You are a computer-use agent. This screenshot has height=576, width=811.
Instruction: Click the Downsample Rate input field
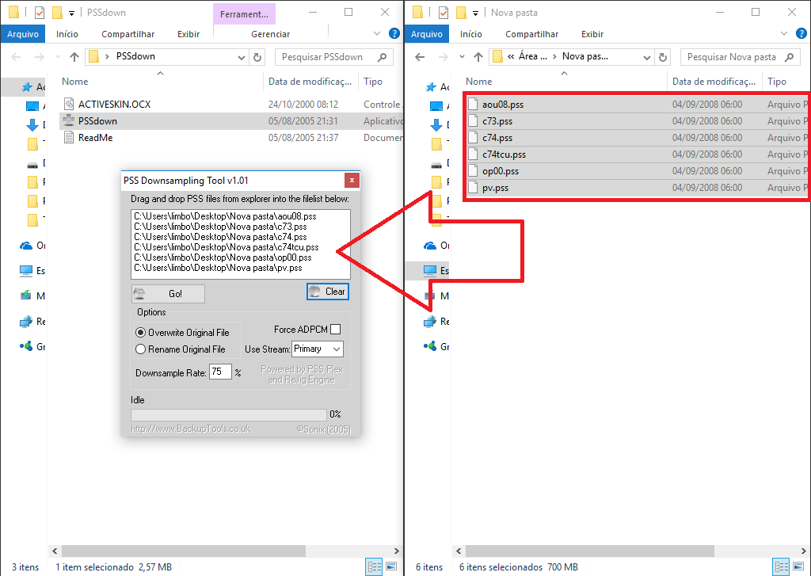click(x=219, y=372)
